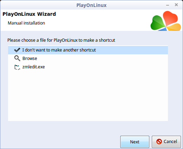Click the orange-red leaf of the logo
This screenshot has height=149, width=183.
pyautogui.click(x=170, y=18)
